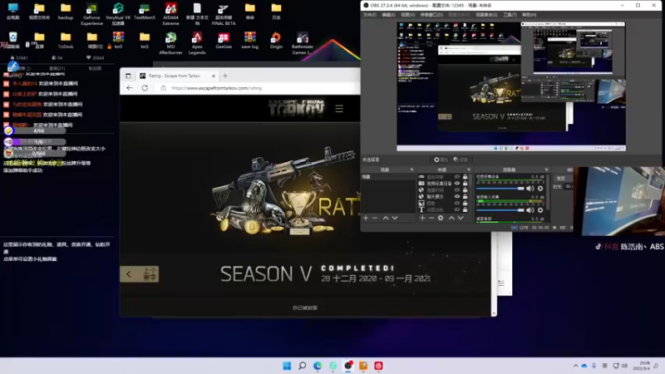Image resolution: width=665 pixels, height=374 pixels.
Task: Add a new scene with the plus button in the OBS Scenes panel
Action: 366,218
